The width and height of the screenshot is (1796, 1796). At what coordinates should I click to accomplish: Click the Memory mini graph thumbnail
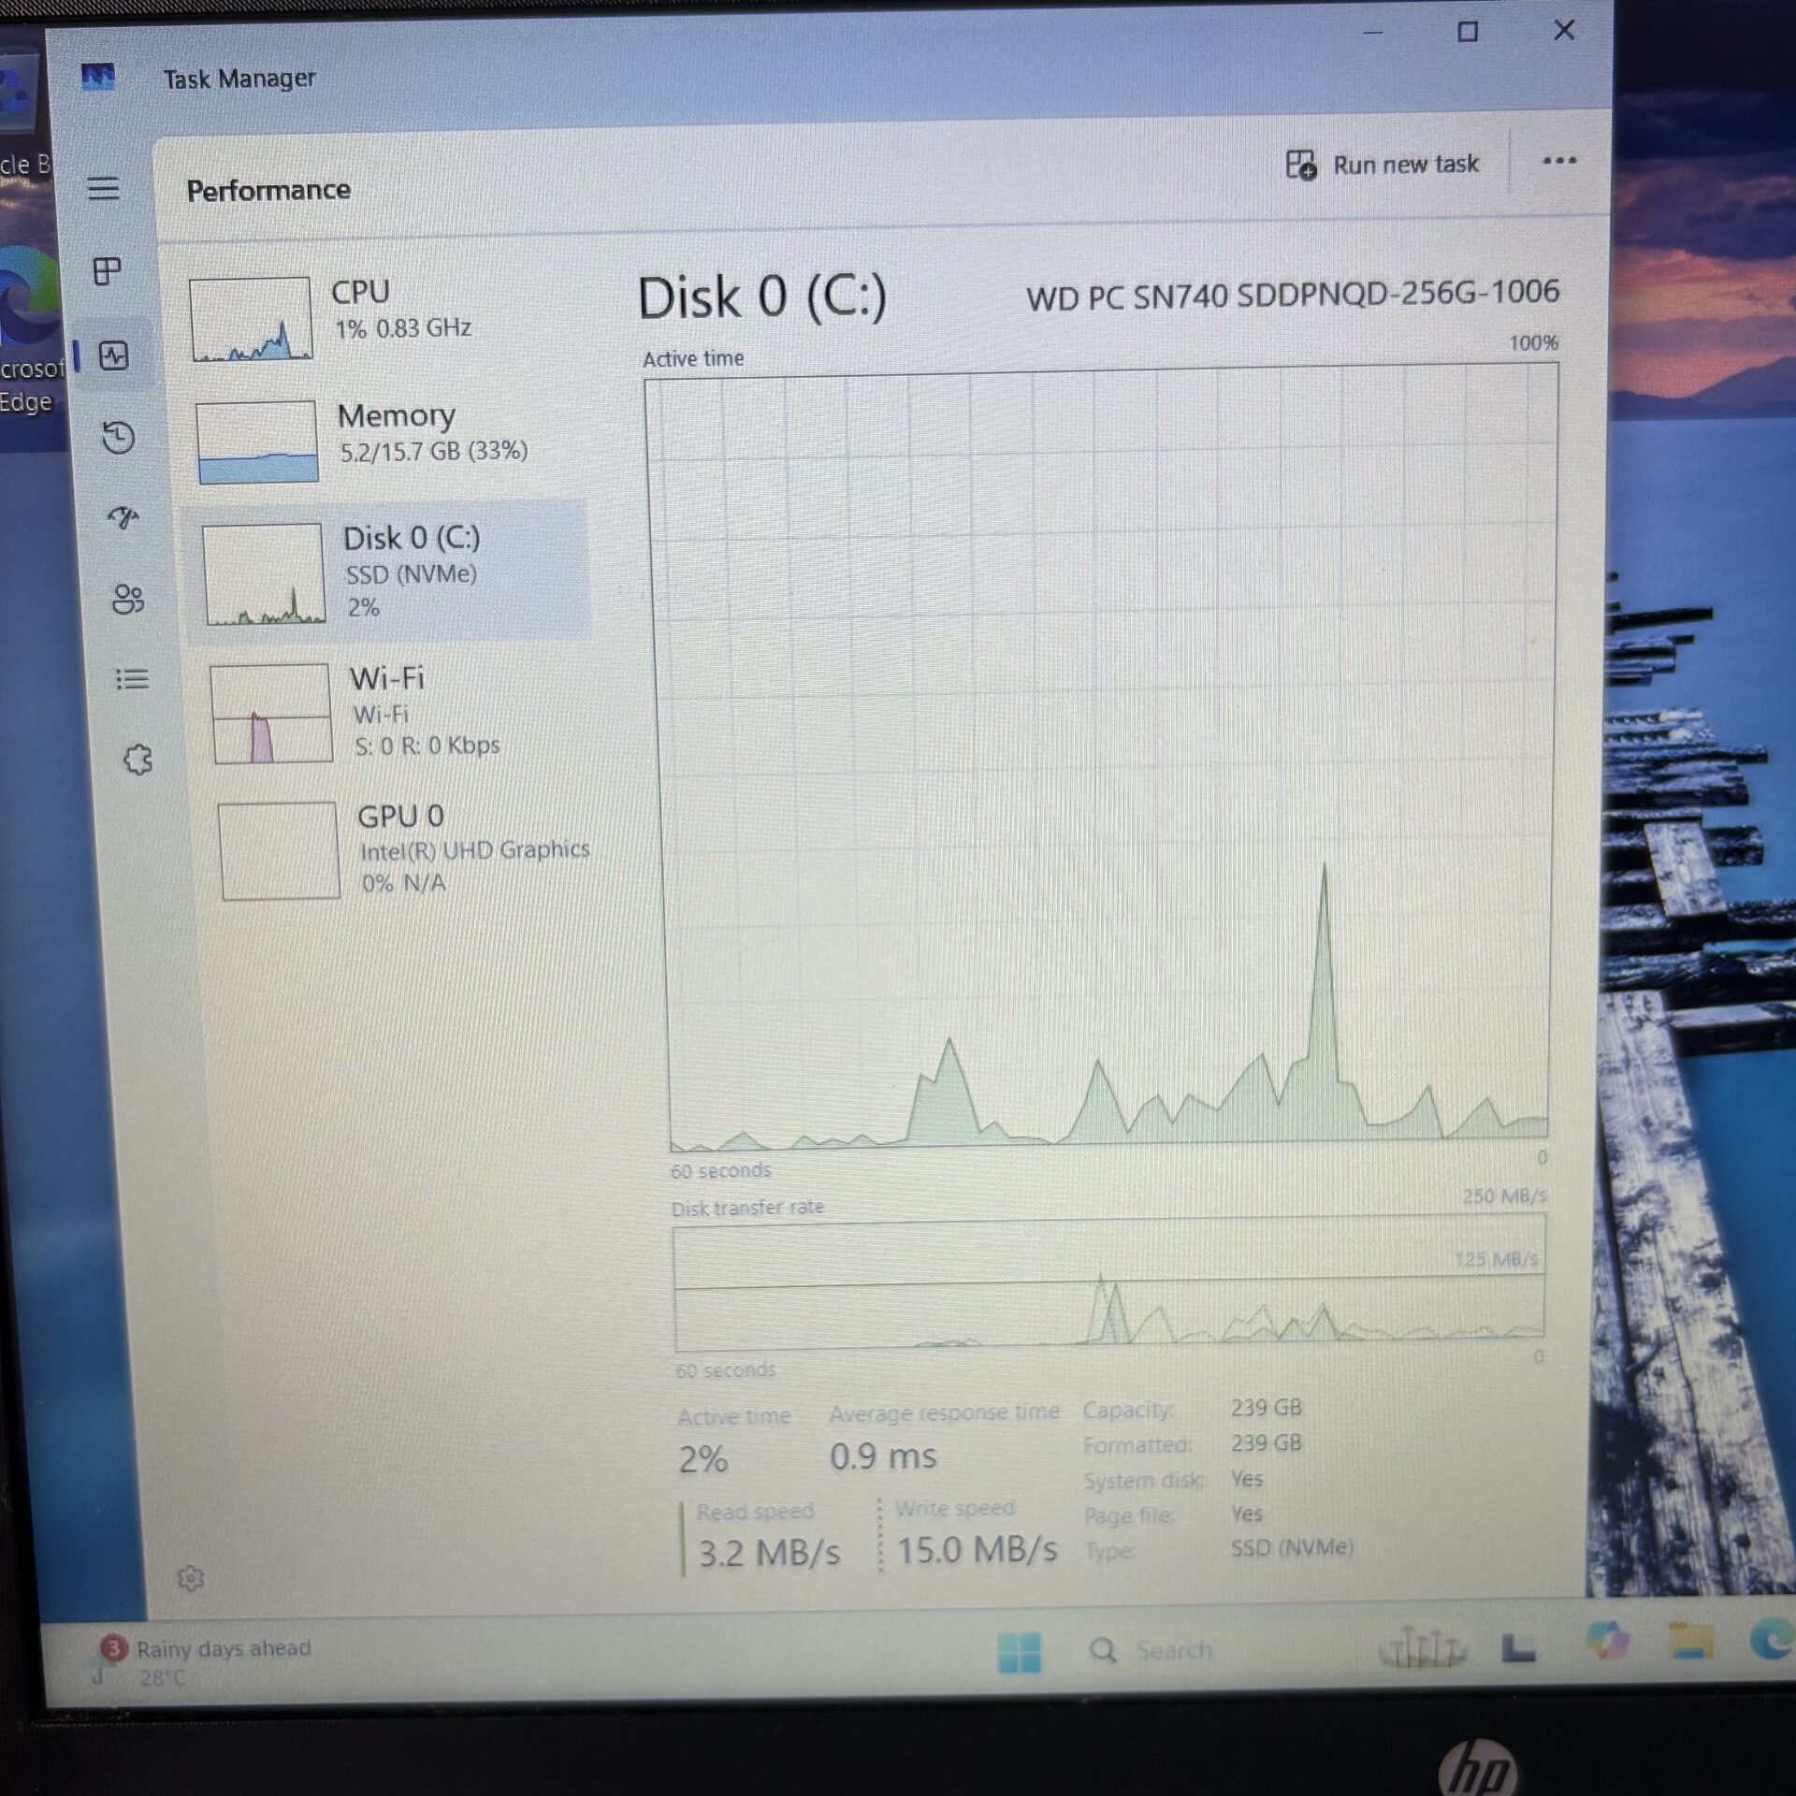257,442
